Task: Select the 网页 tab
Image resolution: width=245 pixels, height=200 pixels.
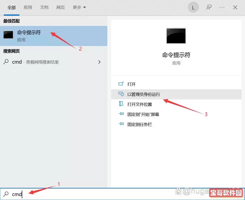Action: pos(61,7)
